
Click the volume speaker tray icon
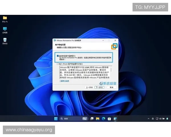tap(160, 119)
